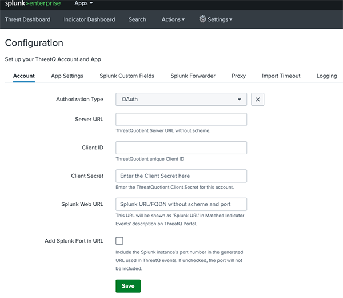The width and height of the screenshot is (343, 298).
Task: Open the Logging tab
Action: (x=326, y=76)
